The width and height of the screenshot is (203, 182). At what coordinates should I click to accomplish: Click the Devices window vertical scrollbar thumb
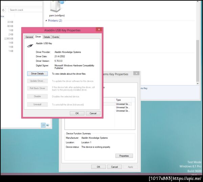click(198, 61)
